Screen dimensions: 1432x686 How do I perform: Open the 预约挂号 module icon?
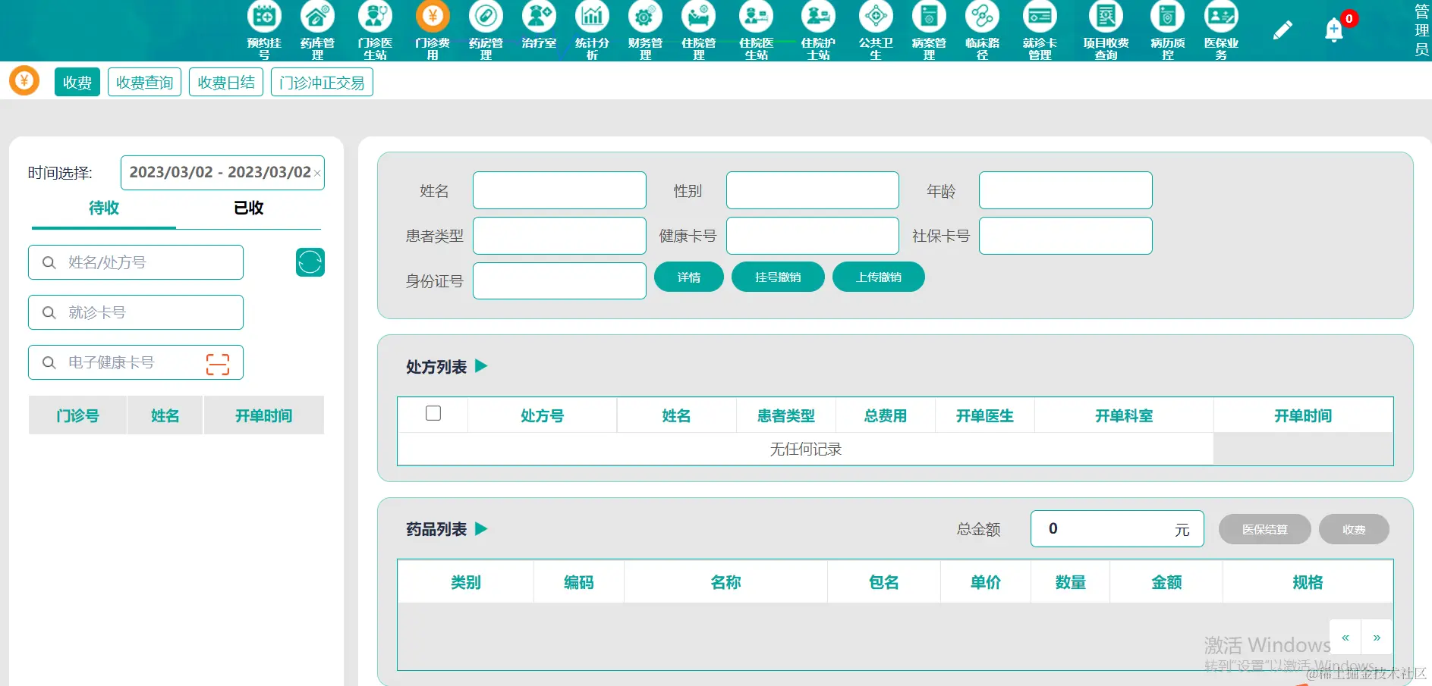pos(264,17)
